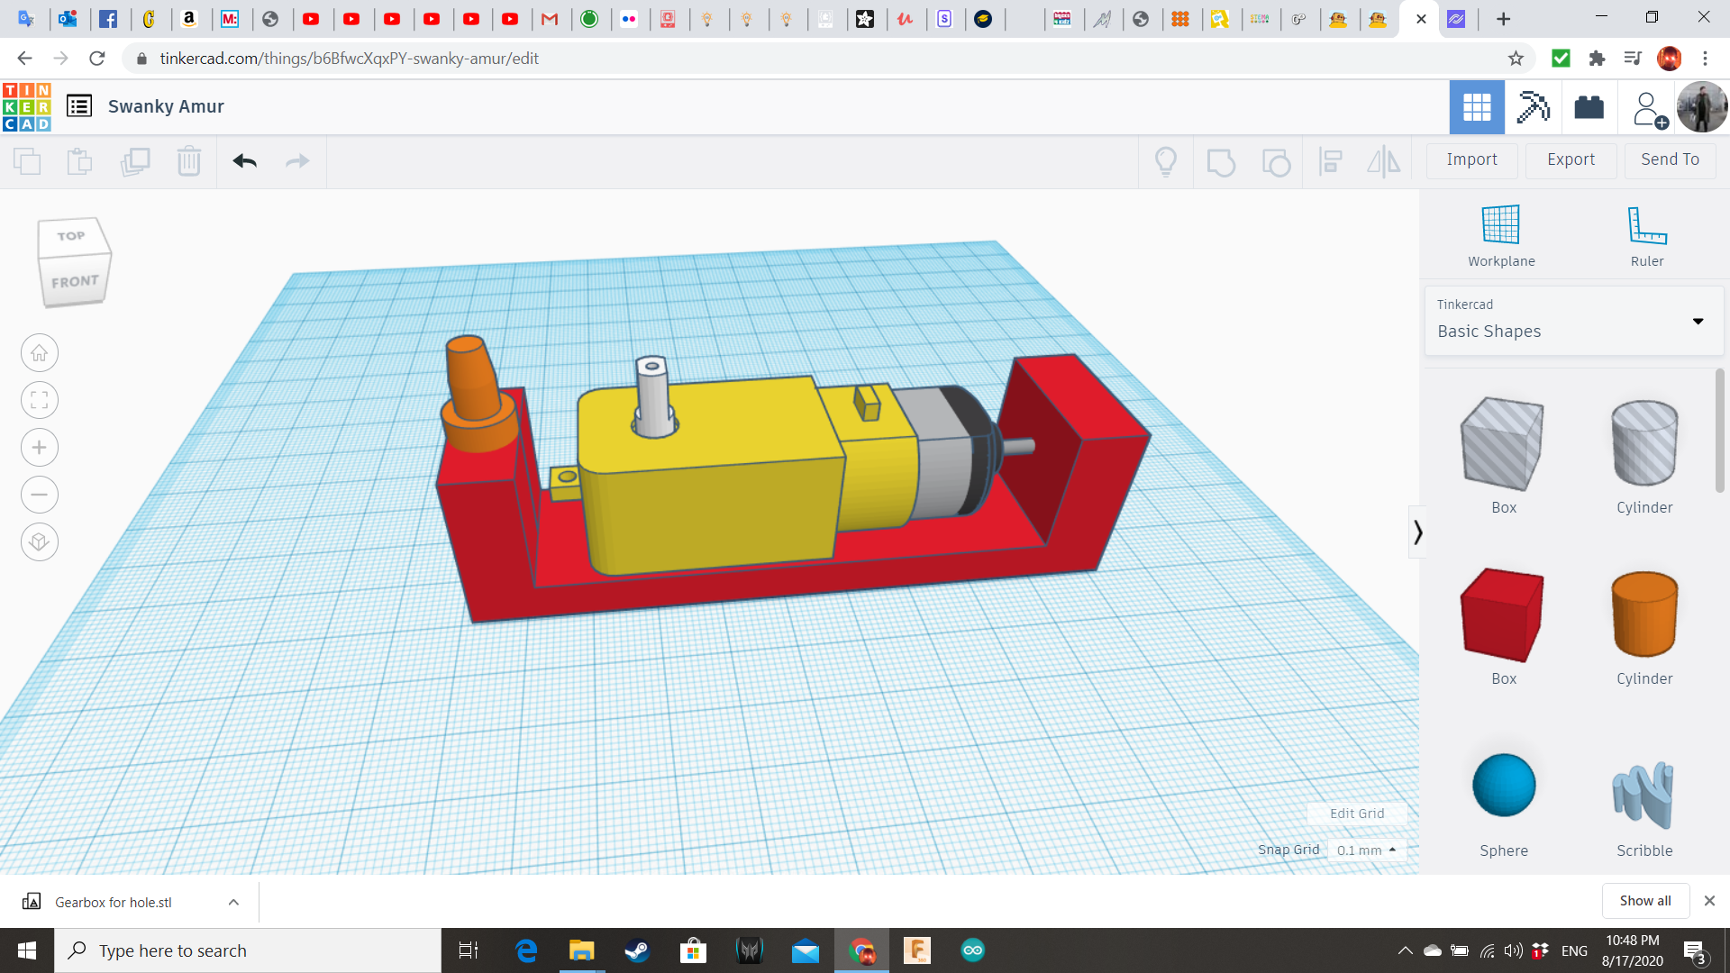Switch to Blocks editor view
The width and height of the screenshot is (1730, 973).
coord(1533,107)
